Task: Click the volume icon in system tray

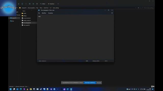Action: coord(143,89)
